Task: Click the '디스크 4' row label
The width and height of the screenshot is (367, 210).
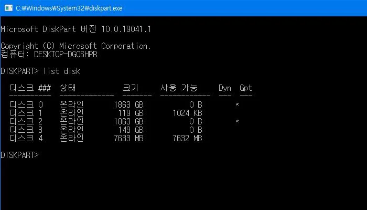Action: 26,138
